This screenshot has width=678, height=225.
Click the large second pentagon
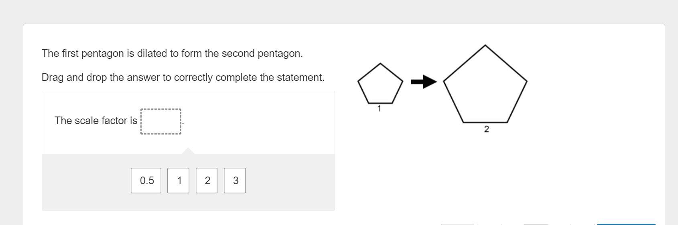tap(485, 88)
